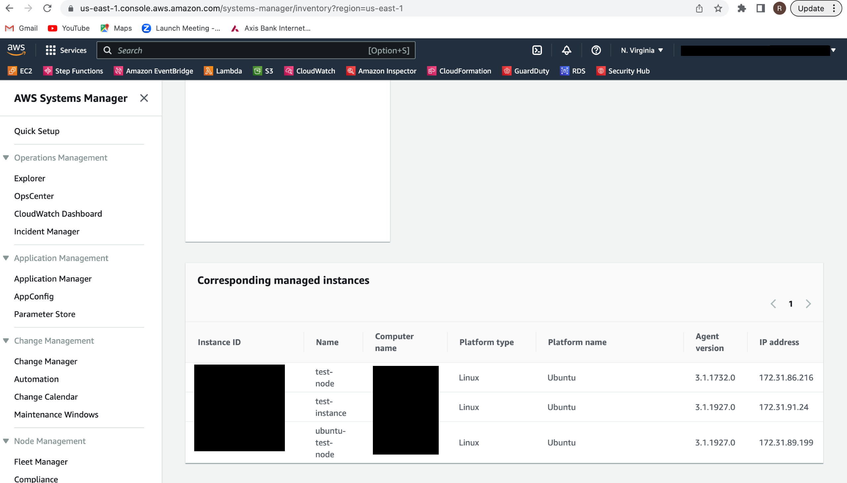The height and width of the screenshot is (483, 847).
Task: Open the notifications bell
Action: coord(566,50)
